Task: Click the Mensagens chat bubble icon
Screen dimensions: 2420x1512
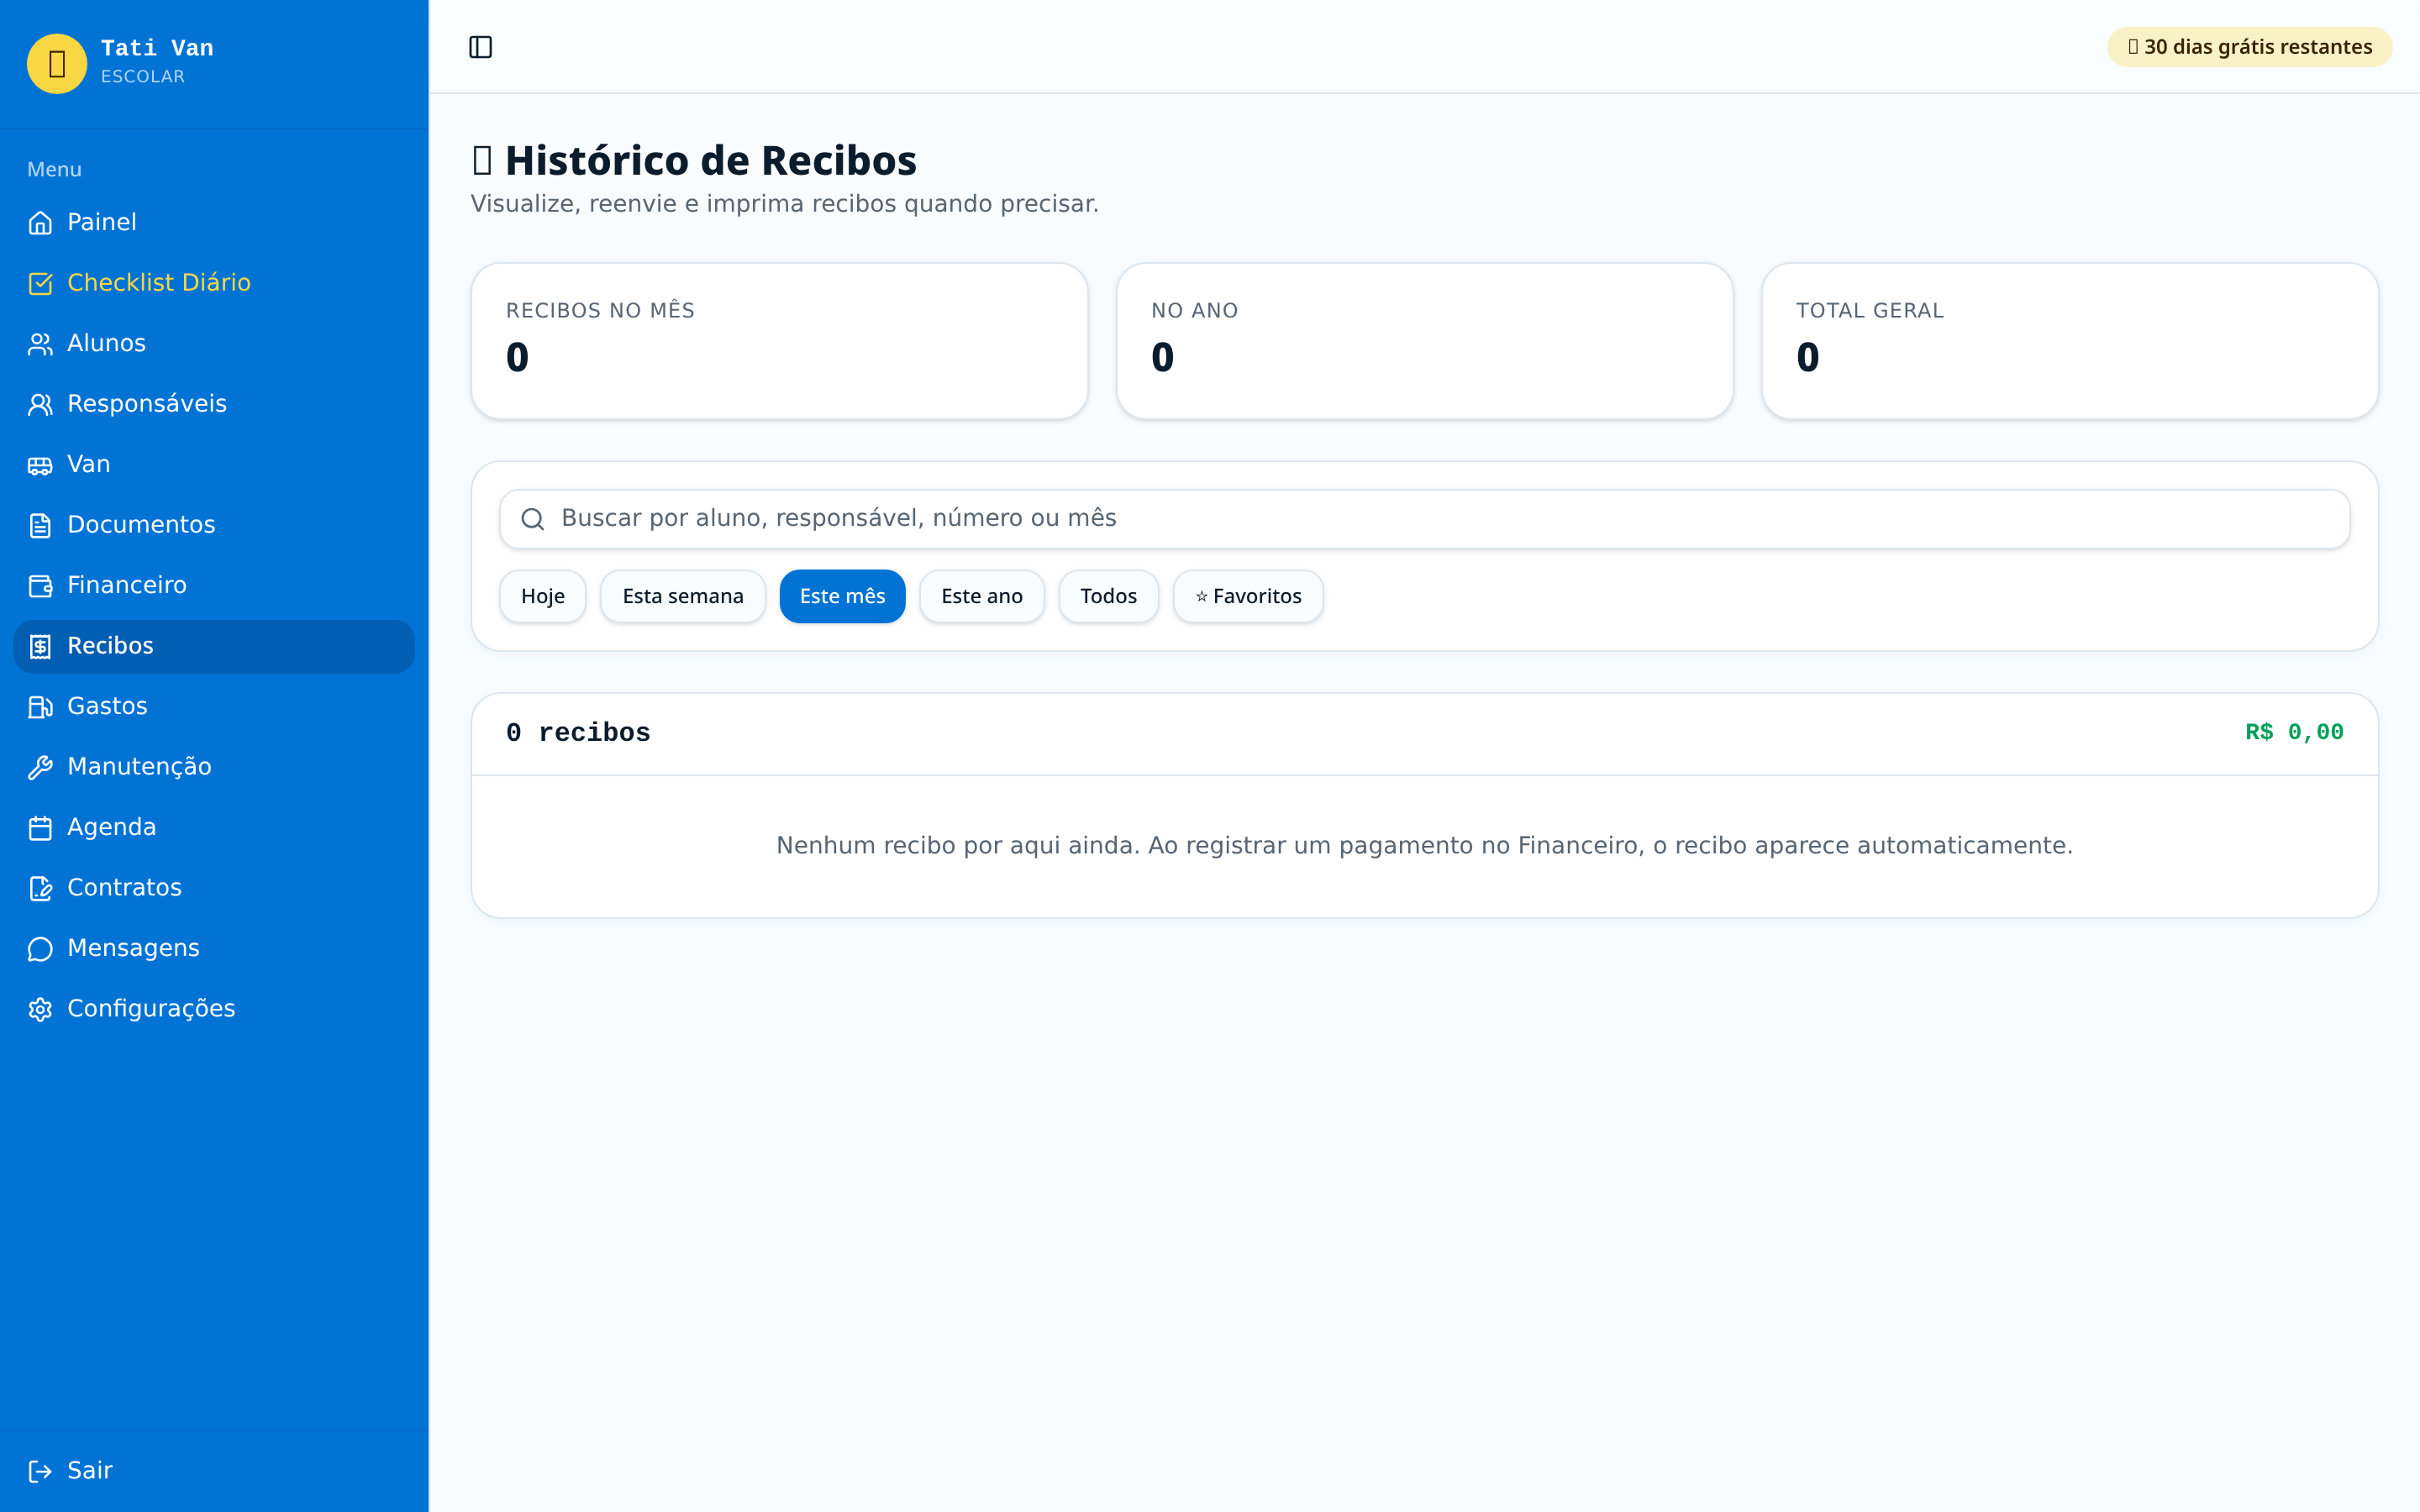Action: pos(40,949)
